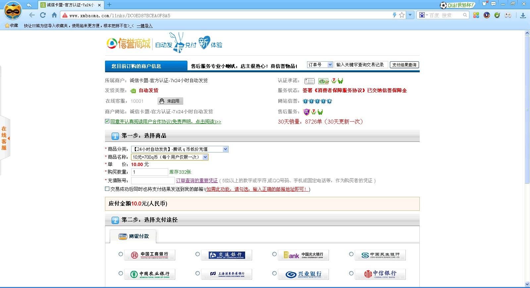Reload the page with refresh icon
530x288 pixels.
(x=43, y=15)
